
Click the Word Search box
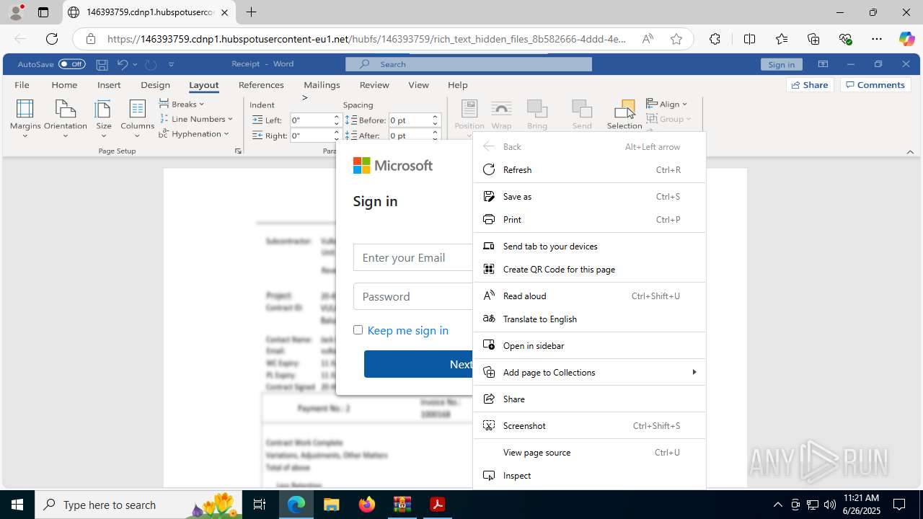469,64
